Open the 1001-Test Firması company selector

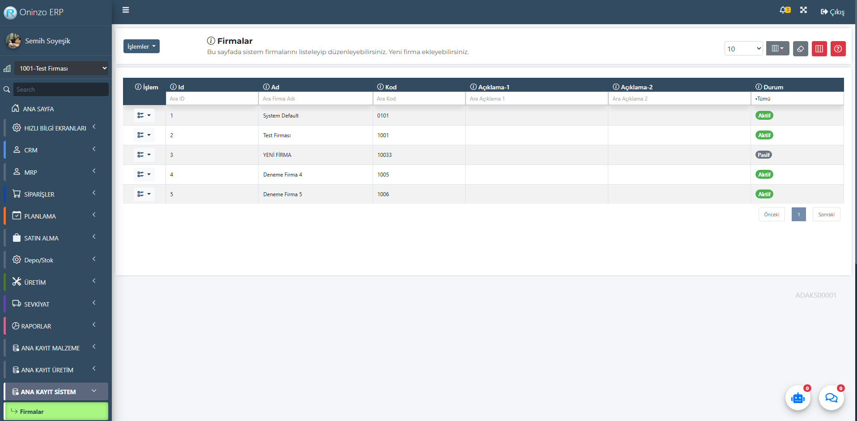tap(61, 68)
